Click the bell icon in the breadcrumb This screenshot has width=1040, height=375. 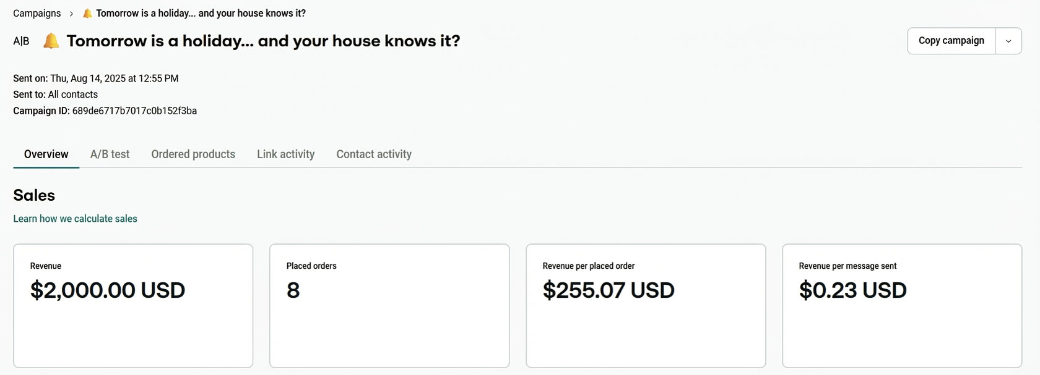pyautogui.click(x=86, y=12)
